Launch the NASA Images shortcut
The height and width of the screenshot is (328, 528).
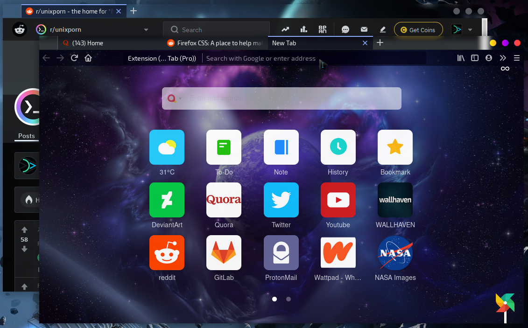(x=395, y=252)
